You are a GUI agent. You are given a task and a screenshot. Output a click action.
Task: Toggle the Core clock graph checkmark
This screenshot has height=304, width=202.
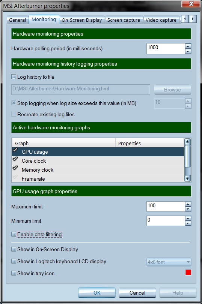click(x=15, y=159)
